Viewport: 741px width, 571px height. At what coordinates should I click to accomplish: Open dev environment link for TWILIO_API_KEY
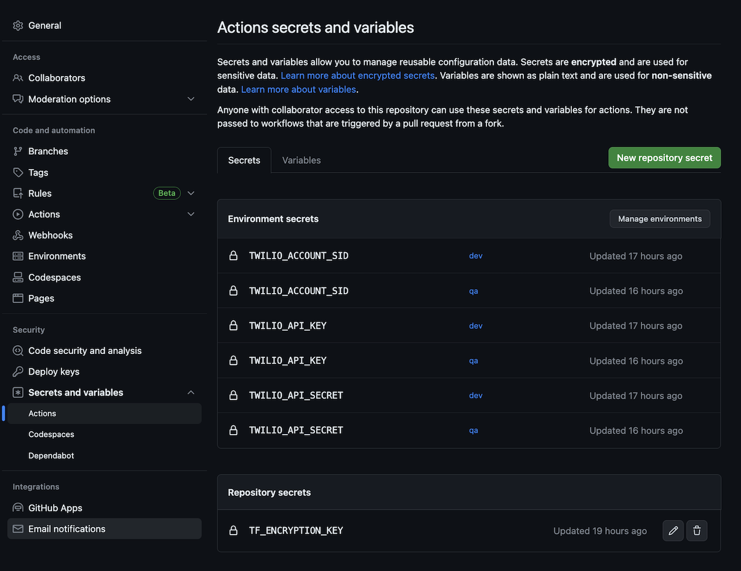pos(476,326)
